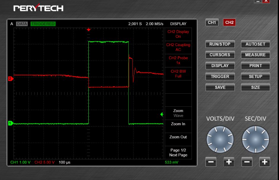This screenshot has height=180, width=279.
Task: Open the SETUP menu
Action: point(255,77)
